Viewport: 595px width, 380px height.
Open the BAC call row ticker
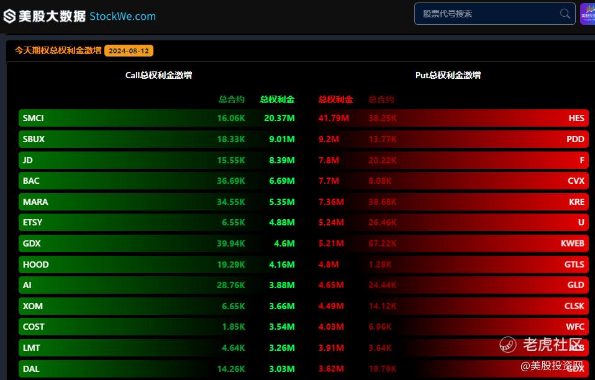[x=31, y=181]
